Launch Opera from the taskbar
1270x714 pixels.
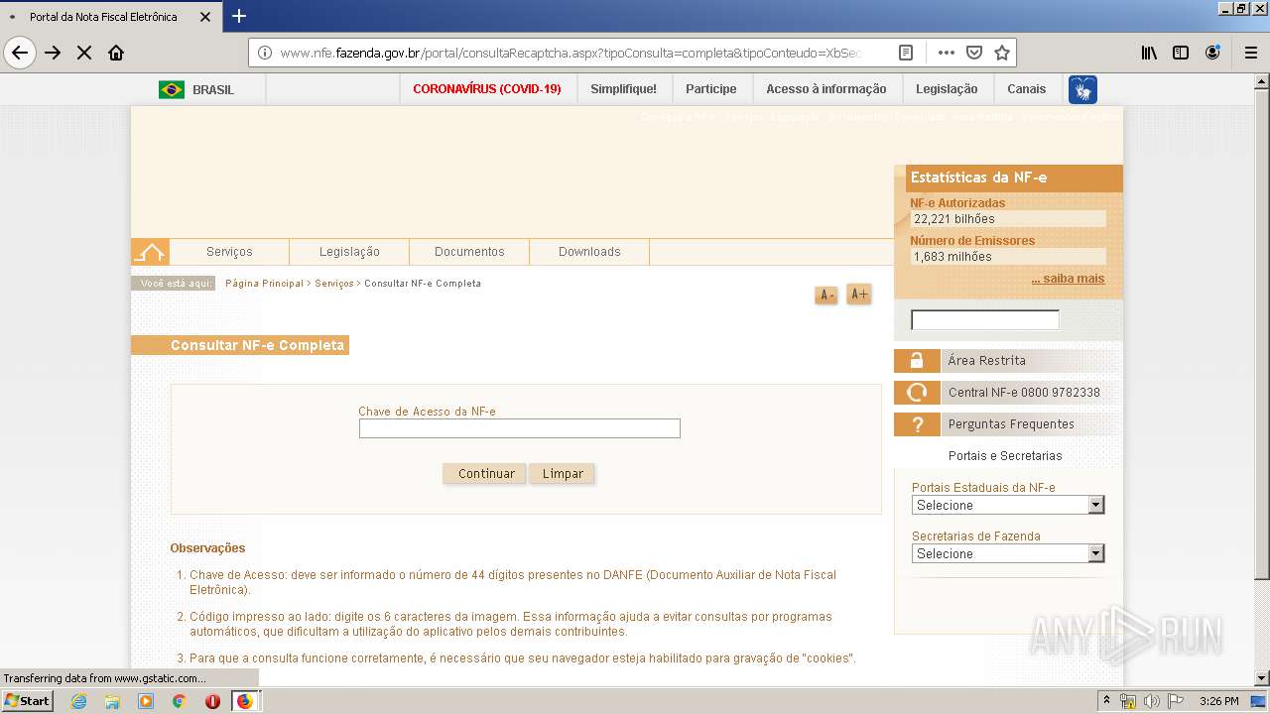click(x=212, y=701)
